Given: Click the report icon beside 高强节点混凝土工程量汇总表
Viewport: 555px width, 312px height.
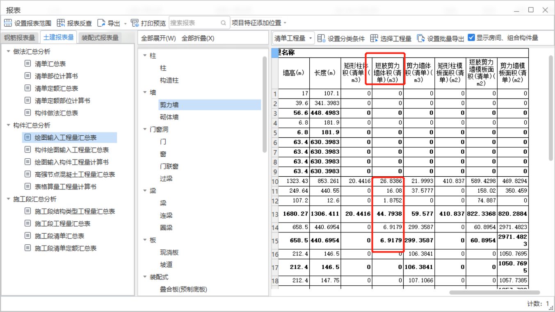Looking at the screenshot, I should 27,174.
